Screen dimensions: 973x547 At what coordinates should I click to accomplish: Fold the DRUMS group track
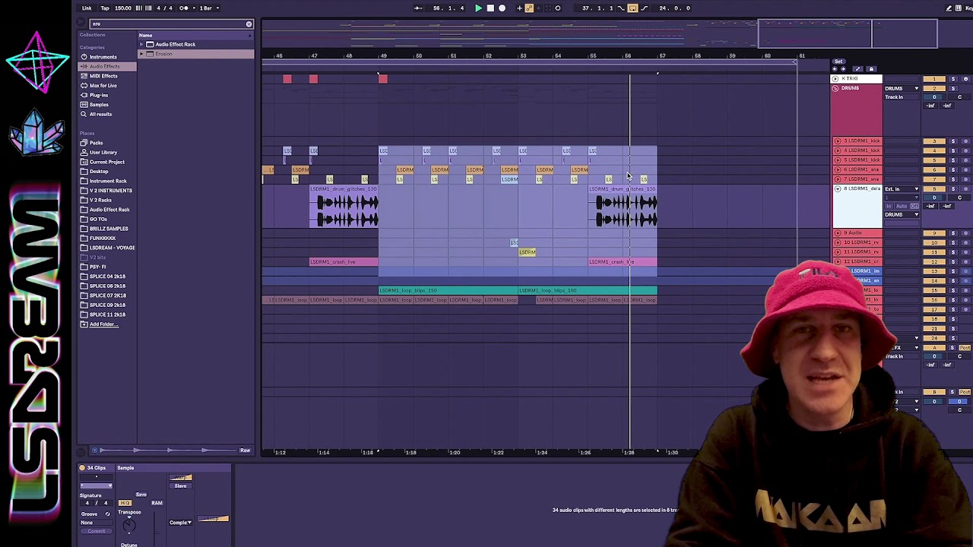[x=835, y=89]
